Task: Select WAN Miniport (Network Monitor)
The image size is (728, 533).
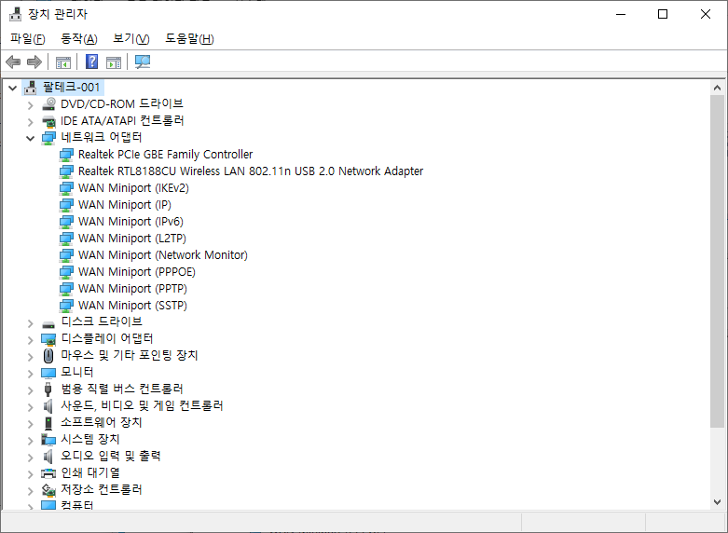Action: click(163, 255)
